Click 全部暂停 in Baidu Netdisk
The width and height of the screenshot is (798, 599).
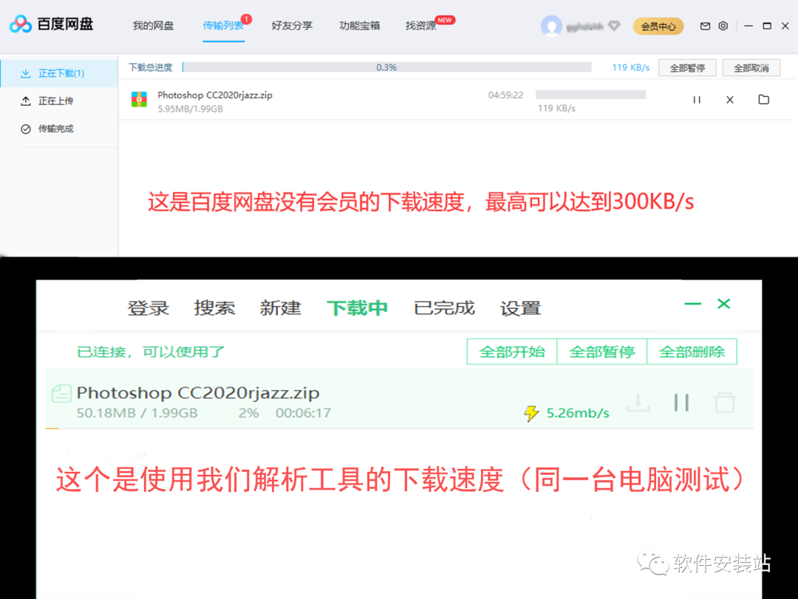687,68
